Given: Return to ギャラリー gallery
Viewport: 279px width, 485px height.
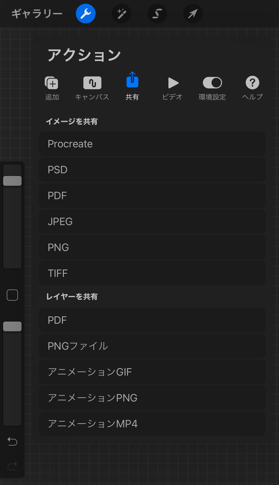Looking at the screenshot, I should pyautogui.click(x=37, y=14).
